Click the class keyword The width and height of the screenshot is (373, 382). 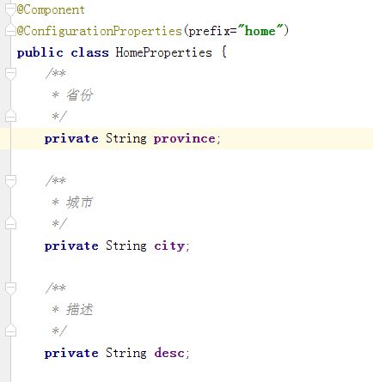(x=89, y=53)
